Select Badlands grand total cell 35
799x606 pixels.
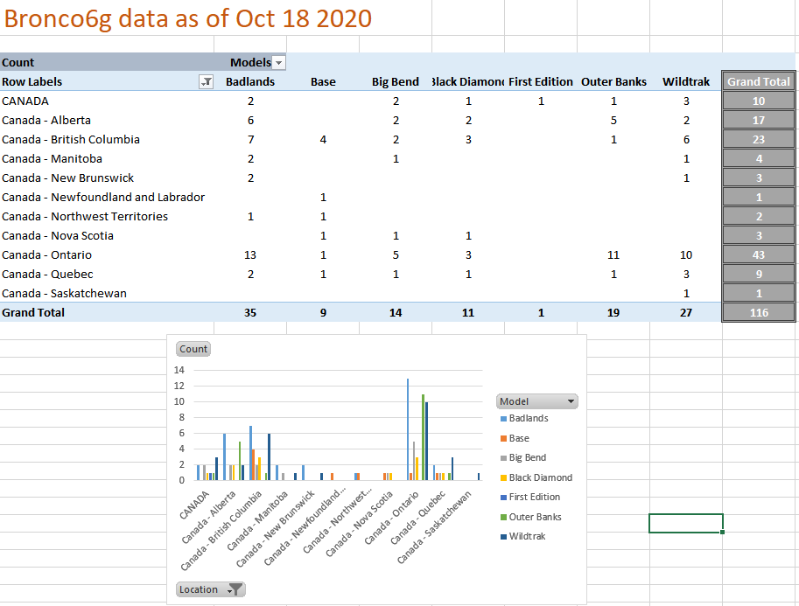click(x=250, y=313)
